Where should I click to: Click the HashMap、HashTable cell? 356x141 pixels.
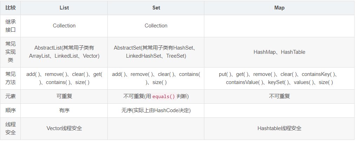[279, 52]
